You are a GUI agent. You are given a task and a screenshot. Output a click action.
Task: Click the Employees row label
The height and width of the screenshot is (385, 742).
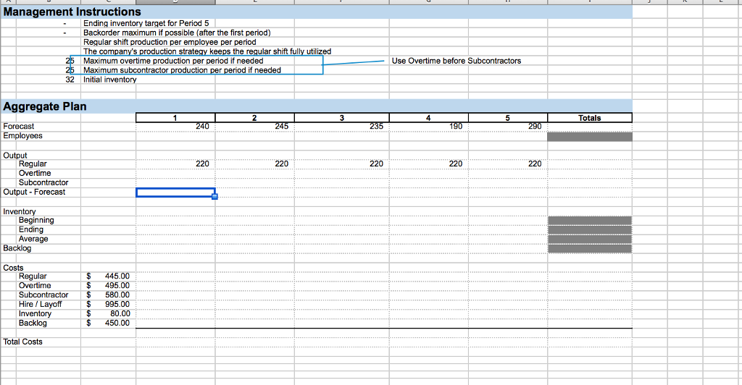click(x=22, y=135)
